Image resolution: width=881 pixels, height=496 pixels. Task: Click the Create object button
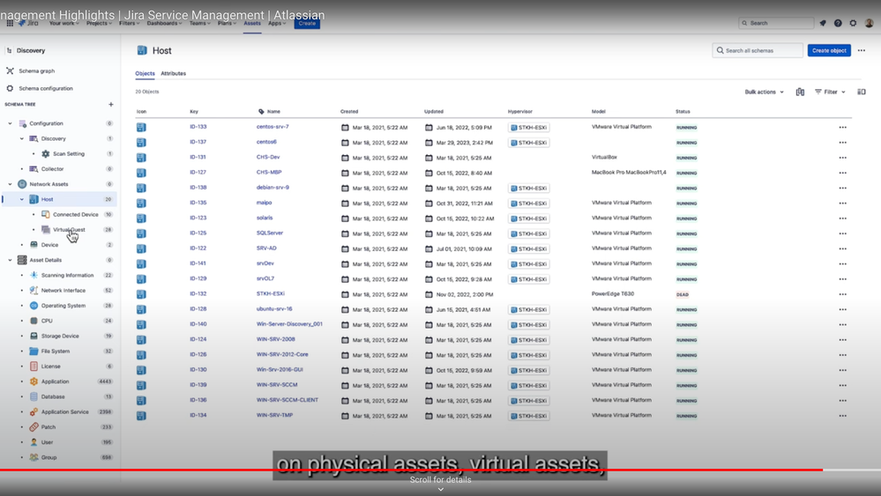click(829, 50)
